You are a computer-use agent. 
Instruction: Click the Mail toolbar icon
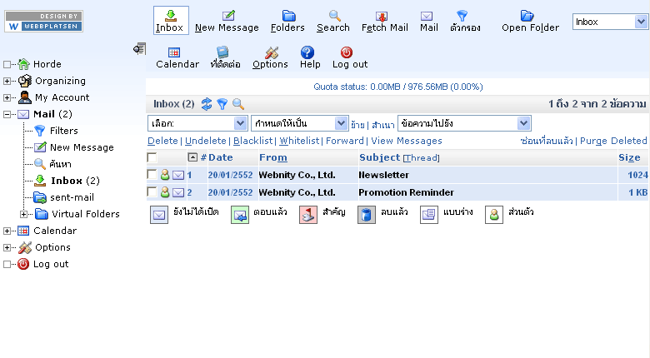click(426, 16)
